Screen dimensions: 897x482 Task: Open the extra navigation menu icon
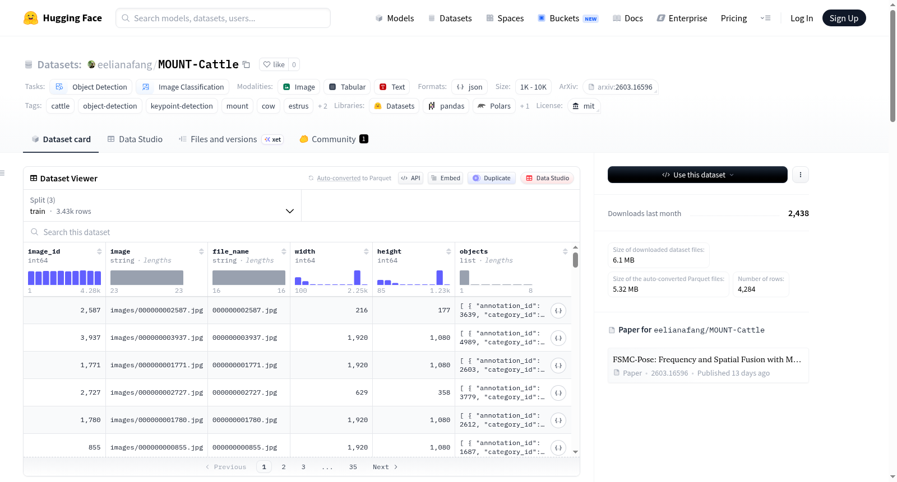765,18
